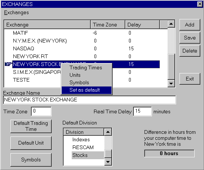Image resolution: width=204 pixels, height=170 pixels.
Task: Click the Exchange Name input field
Action: tap(90, 100)
